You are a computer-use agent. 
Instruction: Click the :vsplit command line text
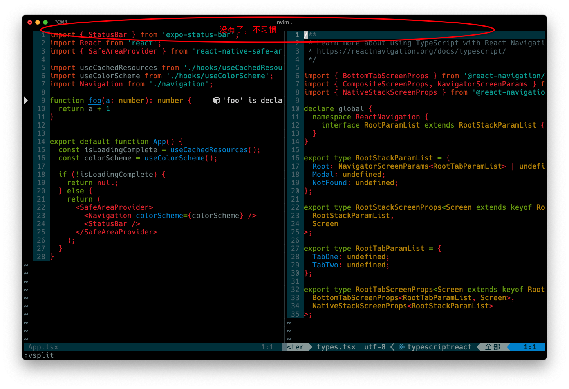pyautogui.click(x=39, y=355)
